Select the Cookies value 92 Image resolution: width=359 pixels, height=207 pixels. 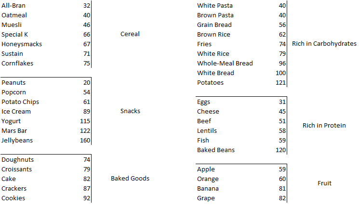(87, 198)
